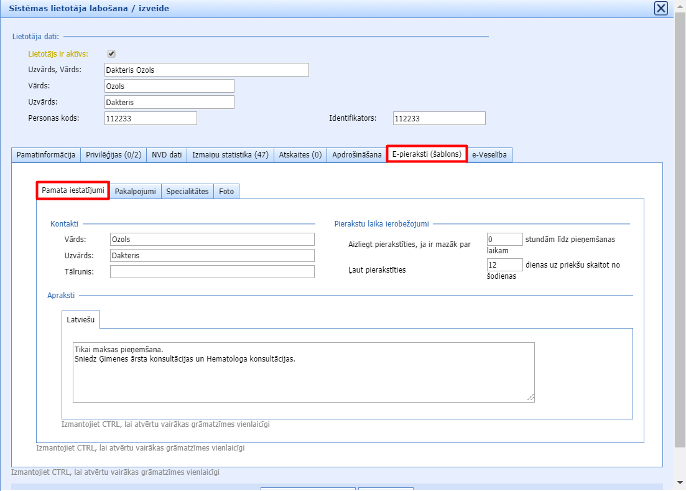Switch to the Foto sub-tab
The width and height of the screenshot is (686, 491).
226,192
